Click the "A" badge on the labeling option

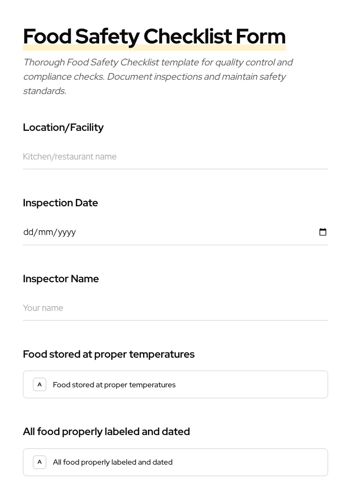point(40,462)
